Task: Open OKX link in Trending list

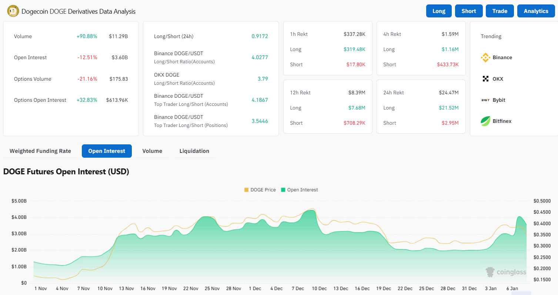Action: [498, 79]
